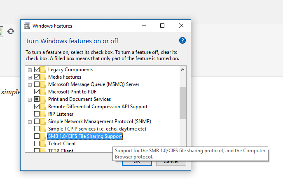Select the Media Features list item
The image size is (283, 184).
[64, 77]
